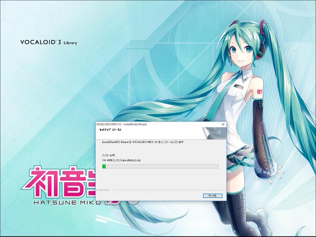Click the VOCALOID 3 Library logo

point(49,42)
